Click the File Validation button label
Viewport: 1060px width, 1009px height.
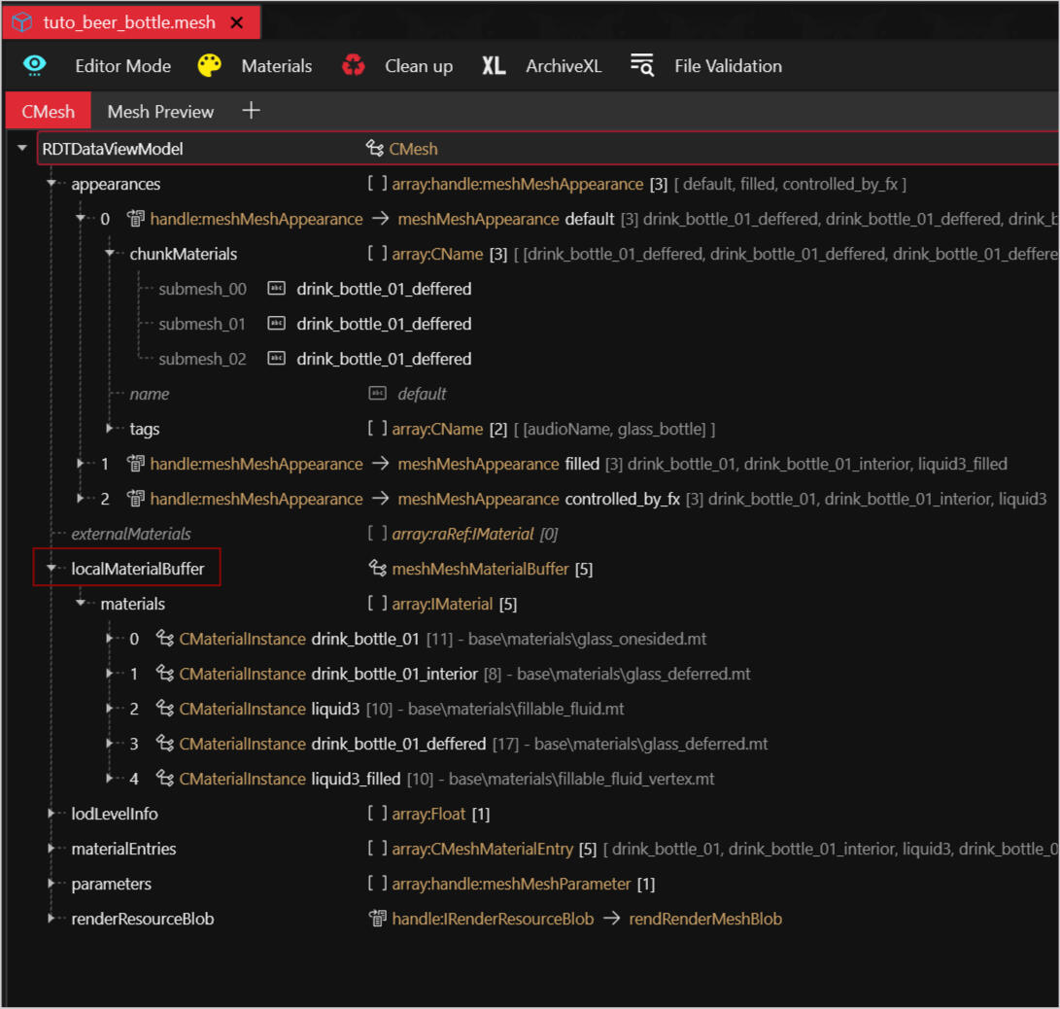pos(728,66)
